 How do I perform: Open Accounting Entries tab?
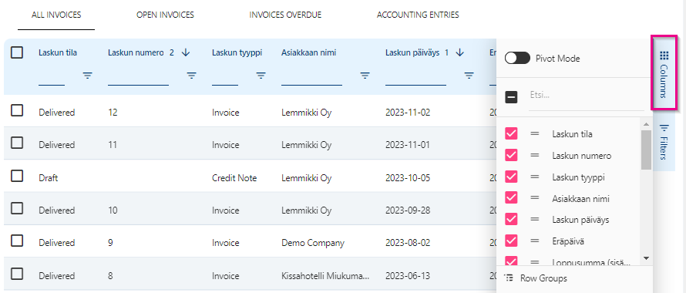(x=418, y=15)
